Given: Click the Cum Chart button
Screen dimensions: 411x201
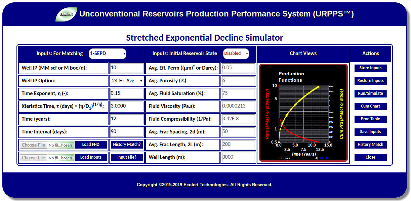Looking at the screenshot, I should [370, 106].
